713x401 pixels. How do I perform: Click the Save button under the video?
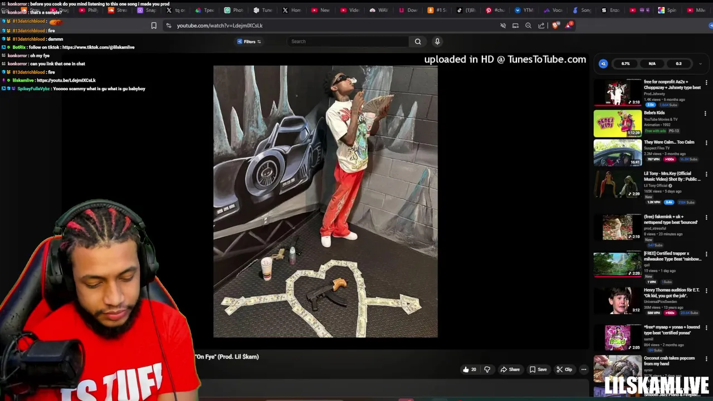pos(538,369)
